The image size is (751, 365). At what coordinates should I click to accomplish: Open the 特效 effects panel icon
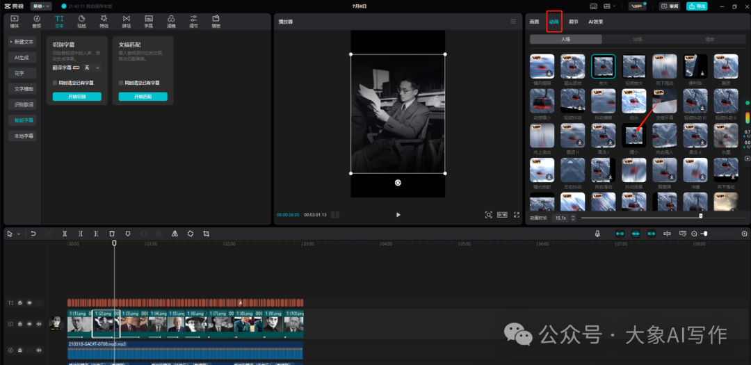click(x=104, y=21)
